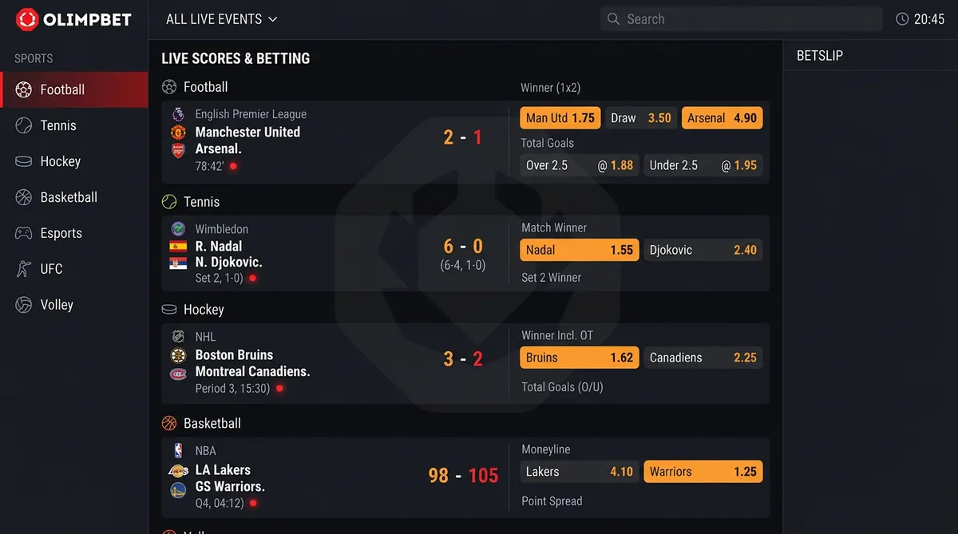Go to UFC in sports sidebar
Viewport: 958px width, 534px height.
[x=51, y=269]
